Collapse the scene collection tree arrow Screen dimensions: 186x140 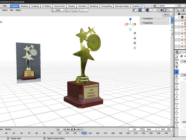[x=179, y=17]
